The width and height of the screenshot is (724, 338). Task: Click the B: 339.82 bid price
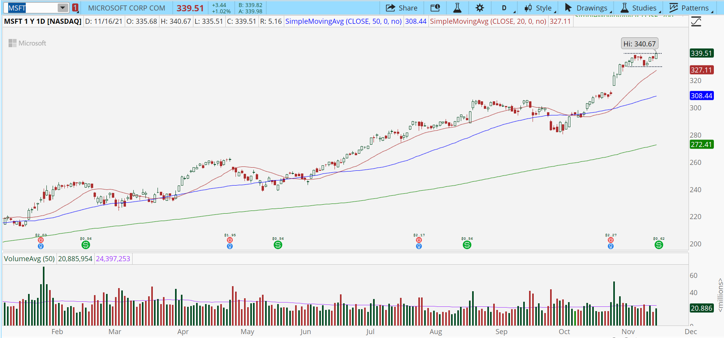[x=250, y=5]
